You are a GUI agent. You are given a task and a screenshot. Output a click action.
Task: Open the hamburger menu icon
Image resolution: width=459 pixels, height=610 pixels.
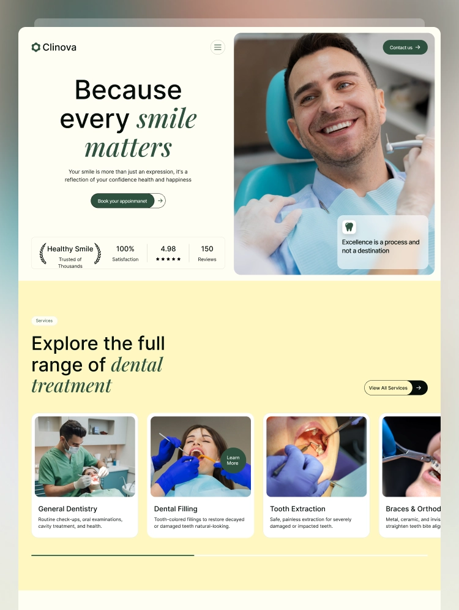click(217, 47)
